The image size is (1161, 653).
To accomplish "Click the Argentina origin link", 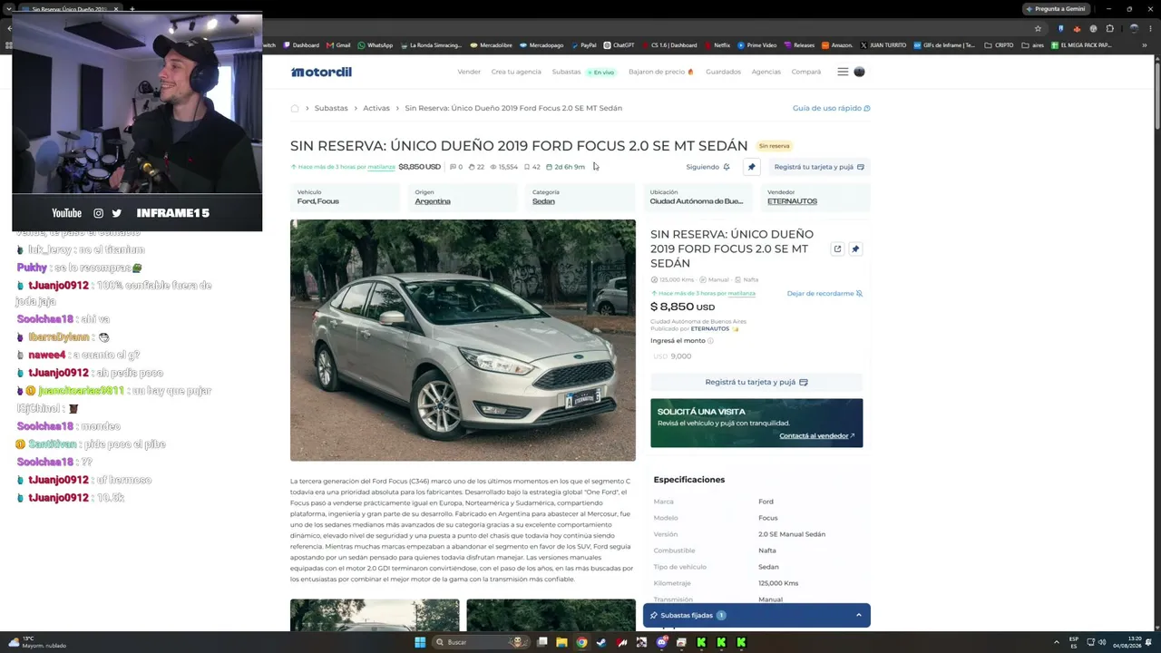I will click(433, 201).
